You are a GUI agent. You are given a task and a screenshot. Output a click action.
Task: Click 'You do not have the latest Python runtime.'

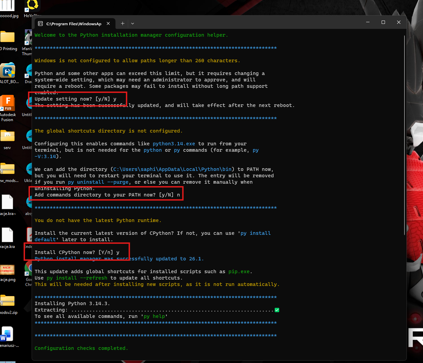98,220
